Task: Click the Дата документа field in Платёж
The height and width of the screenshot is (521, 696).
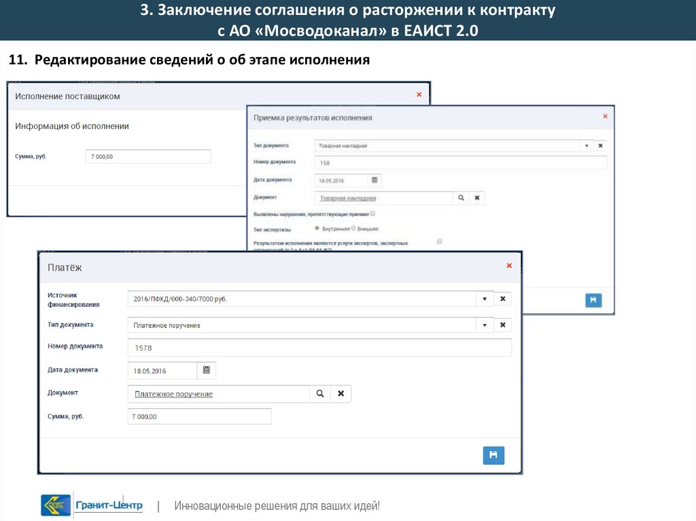Action: coord(162,371)
